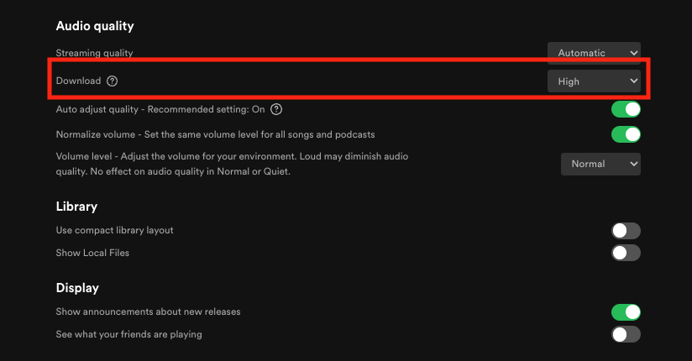Enable Use compact library layout
Image resolution: width=692 pixels, height=361 pixels.
click(x=626, y=230)
